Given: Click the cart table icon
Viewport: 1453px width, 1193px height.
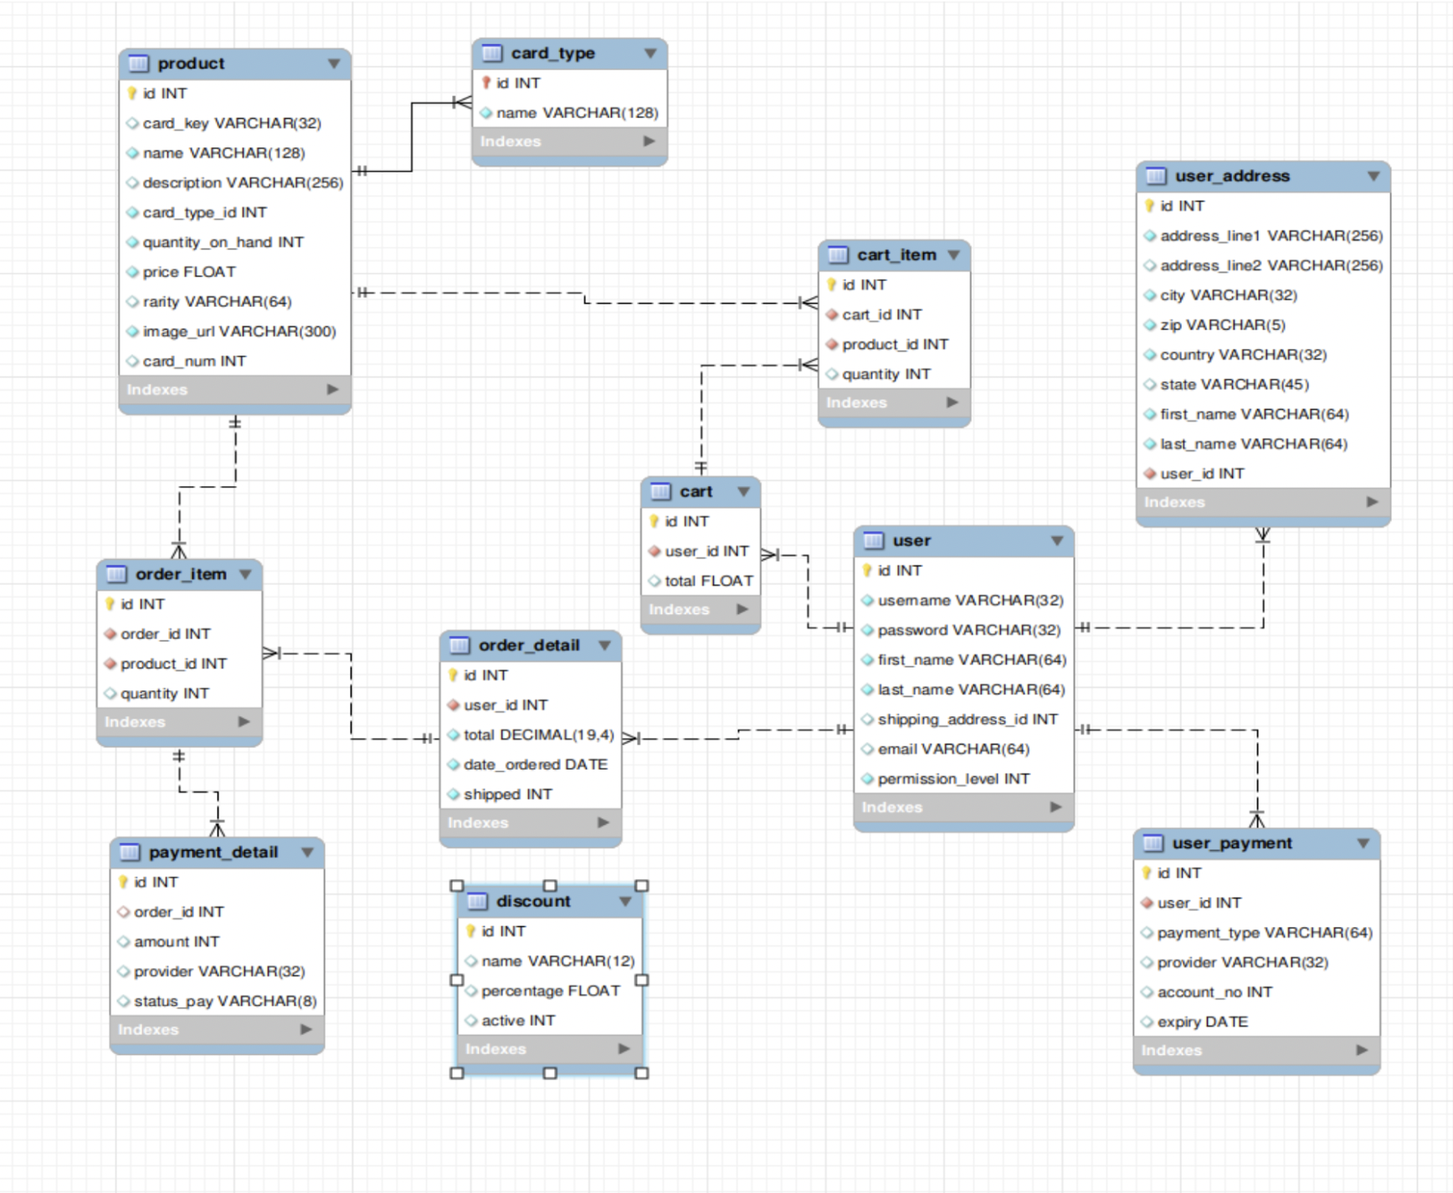Looking at the screenshot, I should [660, 492].
